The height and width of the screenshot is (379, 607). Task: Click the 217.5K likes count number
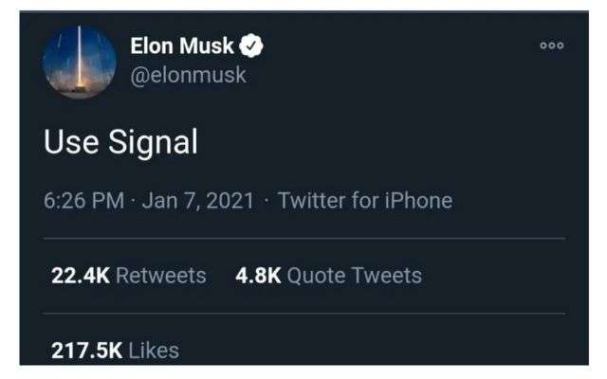coord(86,351)
